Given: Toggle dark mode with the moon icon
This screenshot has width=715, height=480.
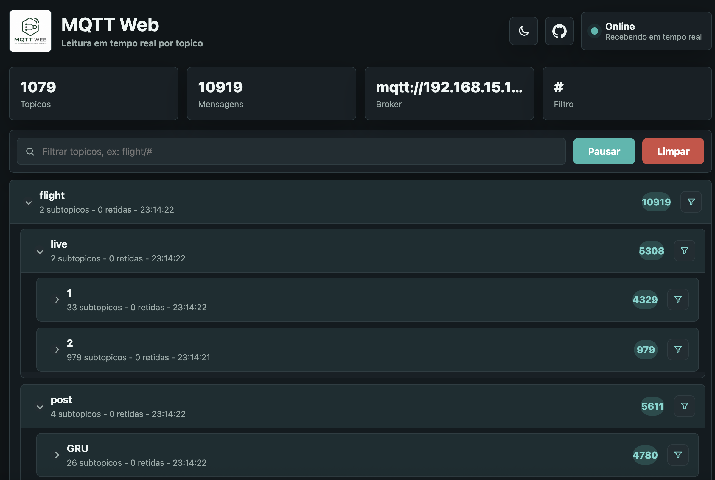Looking at the screenshot, I should 523,31.
